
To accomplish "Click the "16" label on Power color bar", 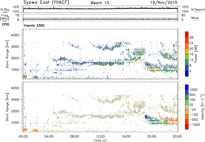I will pos(191,54).
